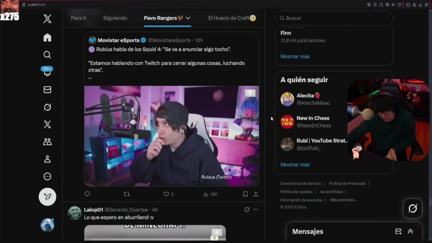The width and height of the screenshot is (432, 243).
Task: Open Política de cookies link
Action: [x=296, y=192]
